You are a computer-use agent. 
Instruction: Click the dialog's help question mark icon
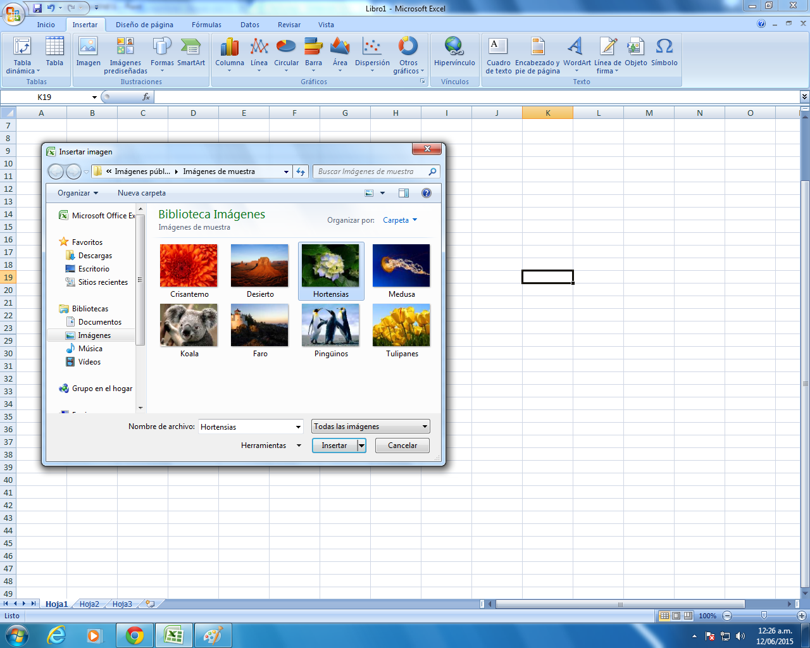click(x=427, y=193)
